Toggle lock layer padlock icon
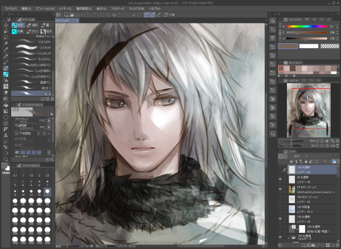The image size is (341, 249). (x=306, y=161)
